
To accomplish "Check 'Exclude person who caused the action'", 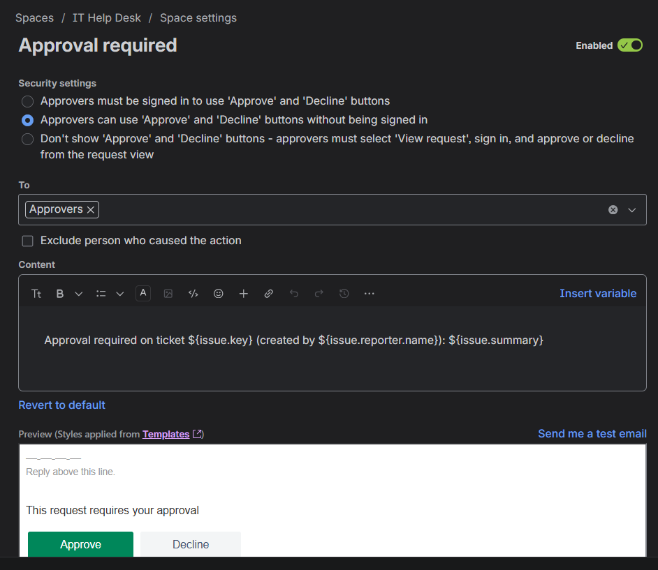I will coord(27,240).
